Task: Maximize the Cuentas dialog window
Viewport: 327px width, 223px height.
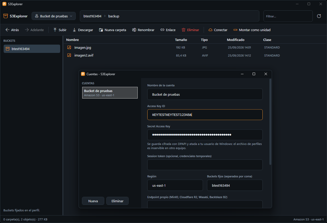Action: coord(254,74)
